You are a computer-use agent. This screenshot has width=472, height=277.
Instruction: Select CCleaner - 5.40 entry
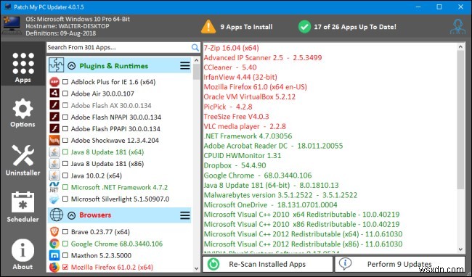pyautogui.click(x=230, y=67)
